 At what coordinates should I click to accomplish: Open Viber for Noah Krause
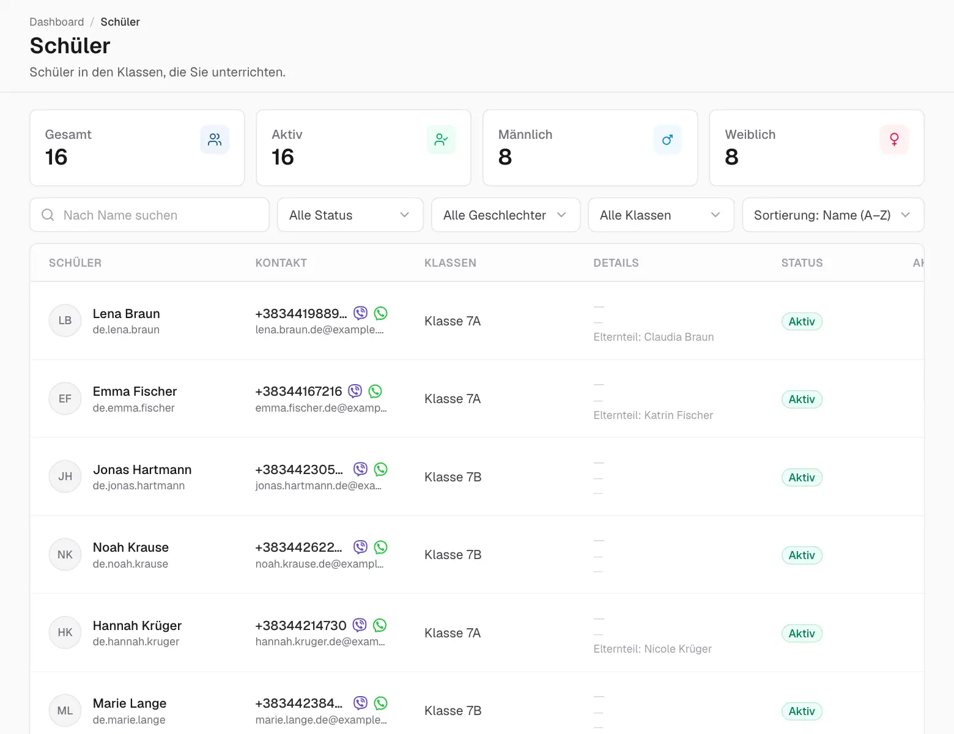[361, 547]
